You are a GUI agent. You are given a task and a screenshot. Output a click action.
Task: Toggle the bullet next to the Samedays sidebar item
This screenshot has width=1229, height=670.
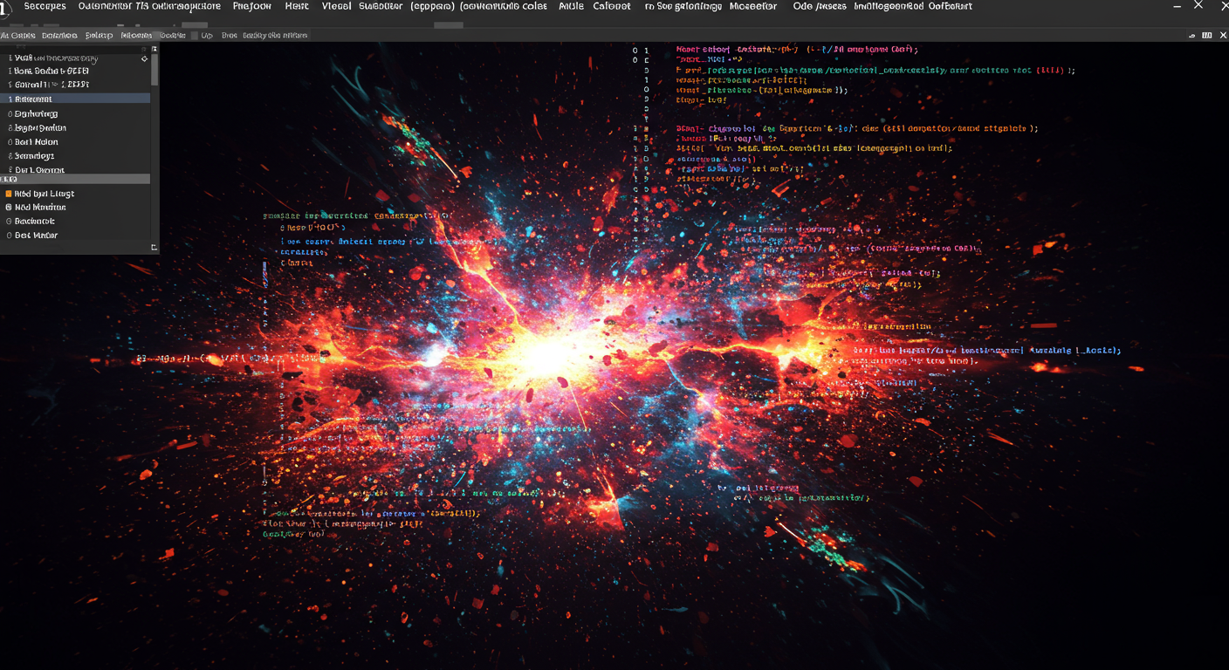tap(8, 155)
